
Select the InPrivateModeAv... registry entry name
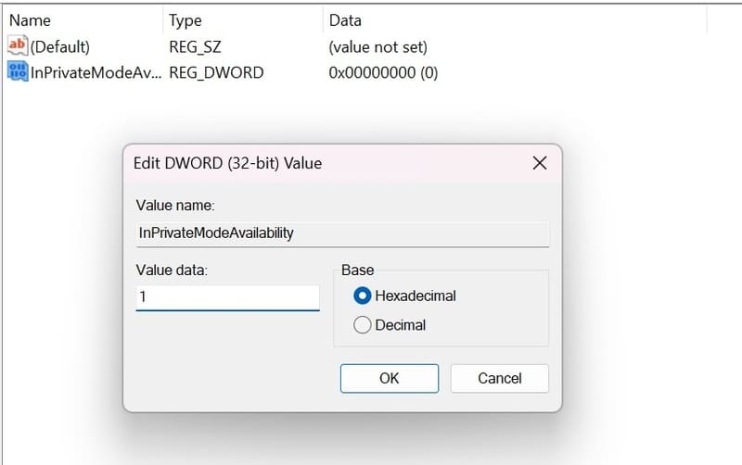(96, 72)
